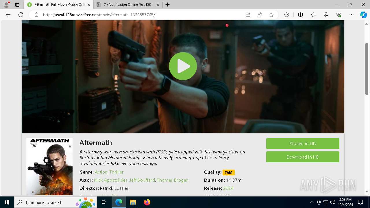Viewport: 370px width, 208px height.
Task: Open a new browser tab
Action: [x=168, y=5]
